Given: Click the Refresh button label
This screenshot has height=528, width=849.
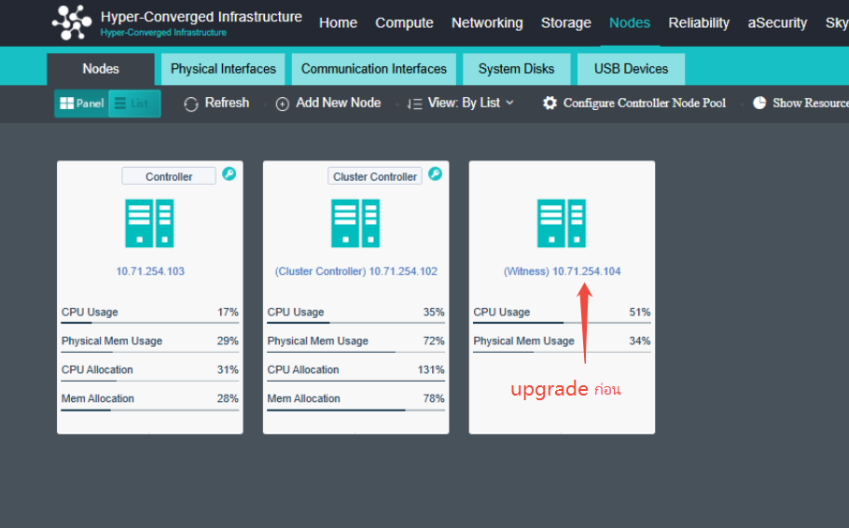Looking at the screenshot, I should pyautogui.click(x=227, y=103).
